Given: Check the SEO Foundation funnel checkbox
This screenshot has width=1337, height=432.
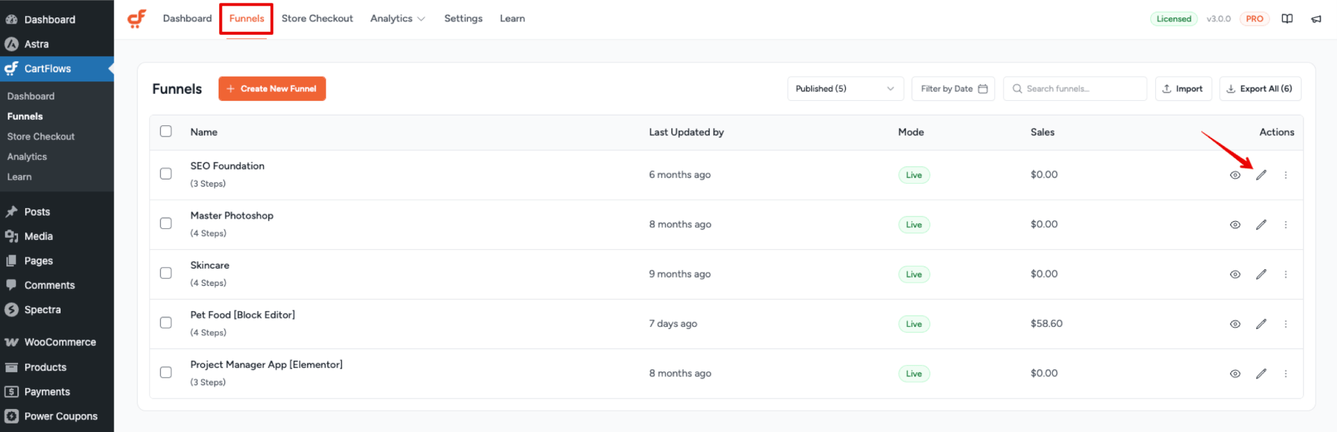Looking at the screenshot, I should tap(166, 174).
